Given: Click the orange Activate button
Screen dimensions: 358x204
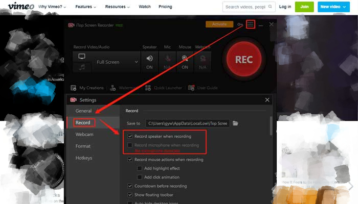Looking at the screenshot, I should point(219,24).
